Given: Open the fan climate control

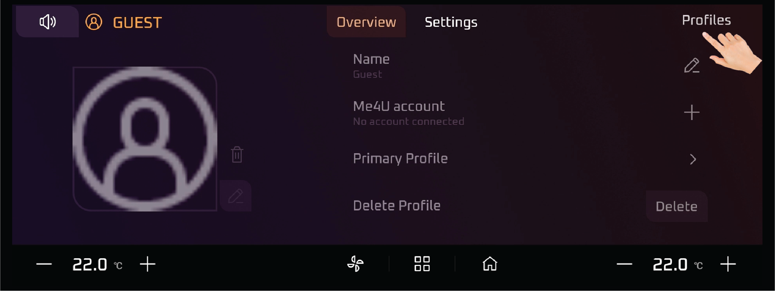Looking at the screenshot, I should coord(355,264).
